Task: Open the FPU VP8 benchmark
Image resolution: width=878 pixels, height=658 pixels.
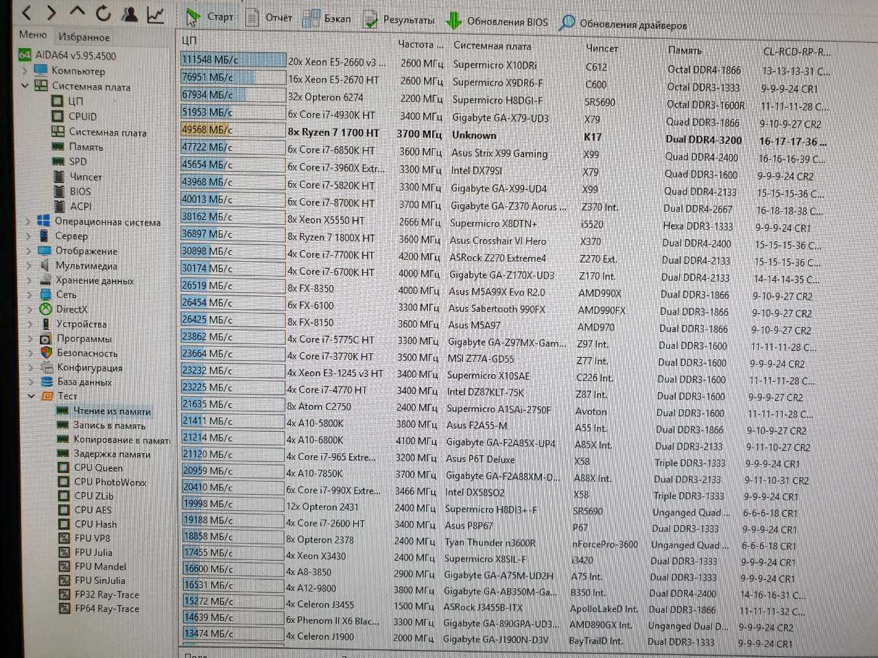Action: pos(85,538)
